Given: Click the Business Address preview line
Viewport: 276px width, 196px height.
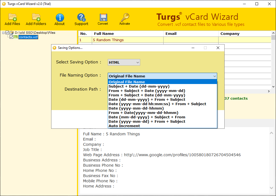Looking at the screenshot, I should click(x=102, y=160).
